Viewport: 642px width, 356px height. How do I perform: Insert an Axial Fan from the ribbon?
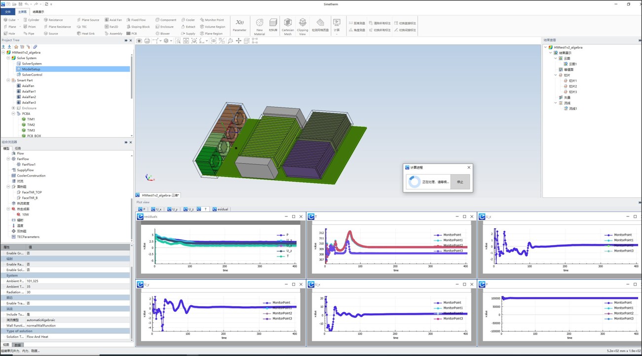(x=113, y=20)
